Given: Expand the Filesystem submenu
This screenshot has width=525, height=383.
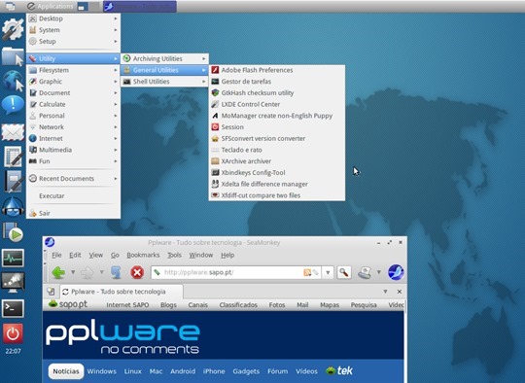Looking at the screenshot, I should [x=73, y=70].
